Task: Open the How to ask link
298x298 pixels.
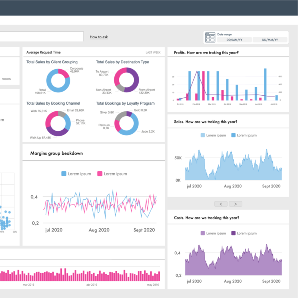Action: tap(99, 37)
